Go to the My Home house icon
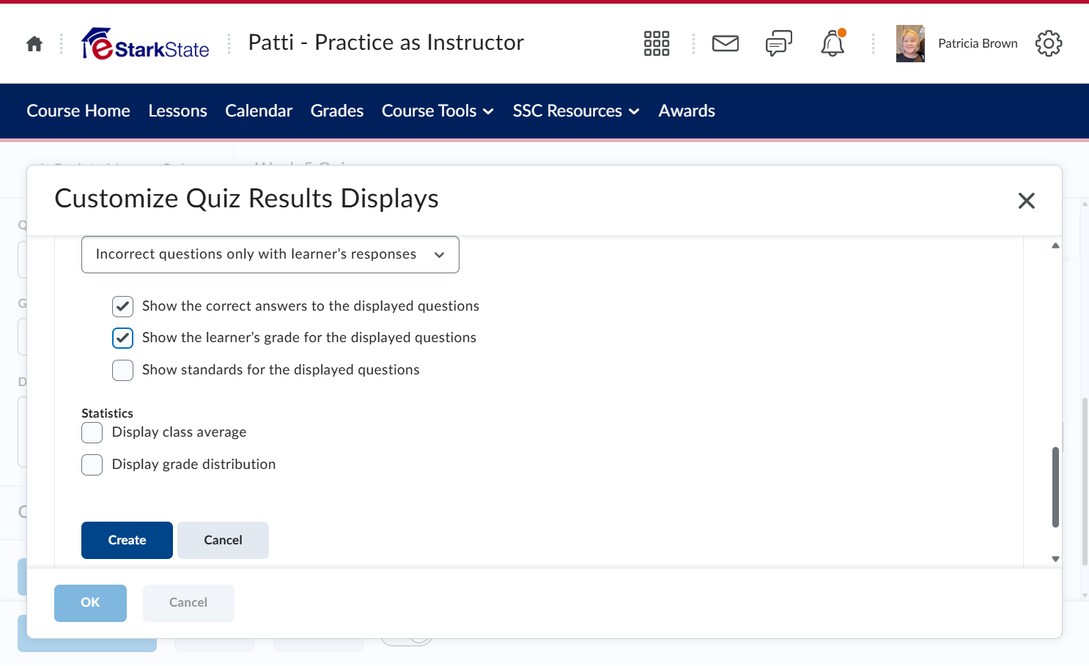 (34, 44)
